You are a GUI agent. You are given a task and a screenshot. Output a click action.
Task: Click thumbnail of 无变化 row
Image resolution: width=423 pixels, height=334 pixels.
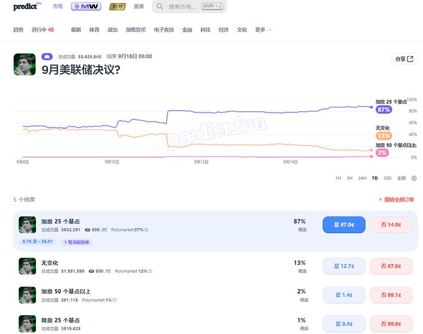tap(27, 266)
